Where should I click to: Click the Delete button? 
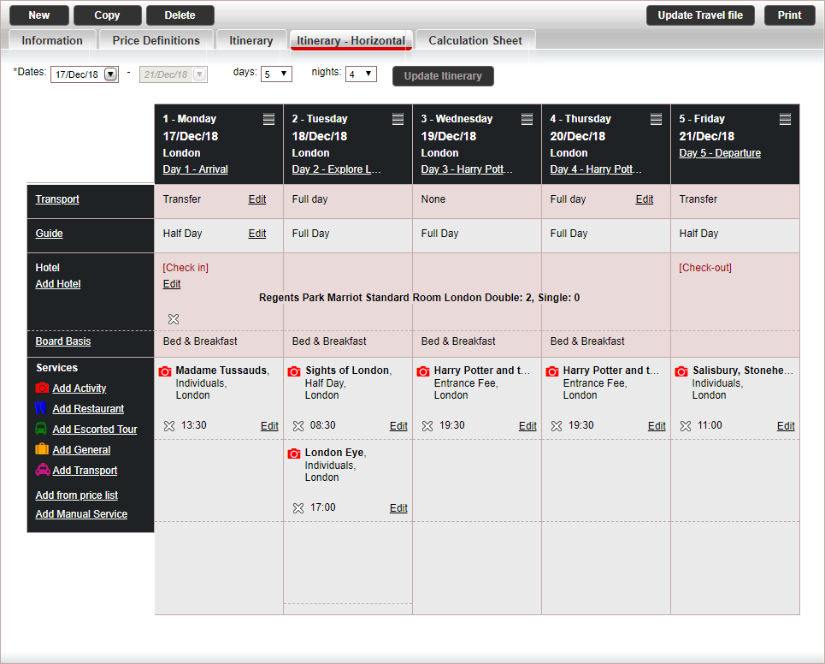pyautogui.click(x=180, y=15)
